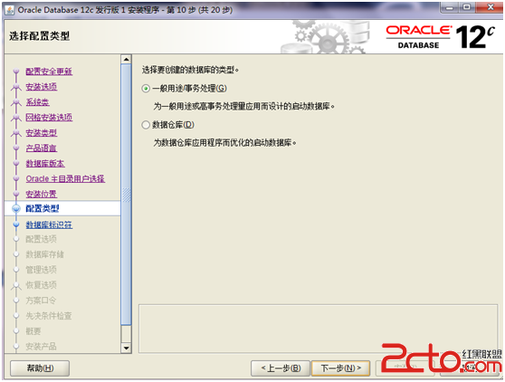This screenshot has width=505, height=382.
Task: Click the empty message area below options
Action: (319, 329)
